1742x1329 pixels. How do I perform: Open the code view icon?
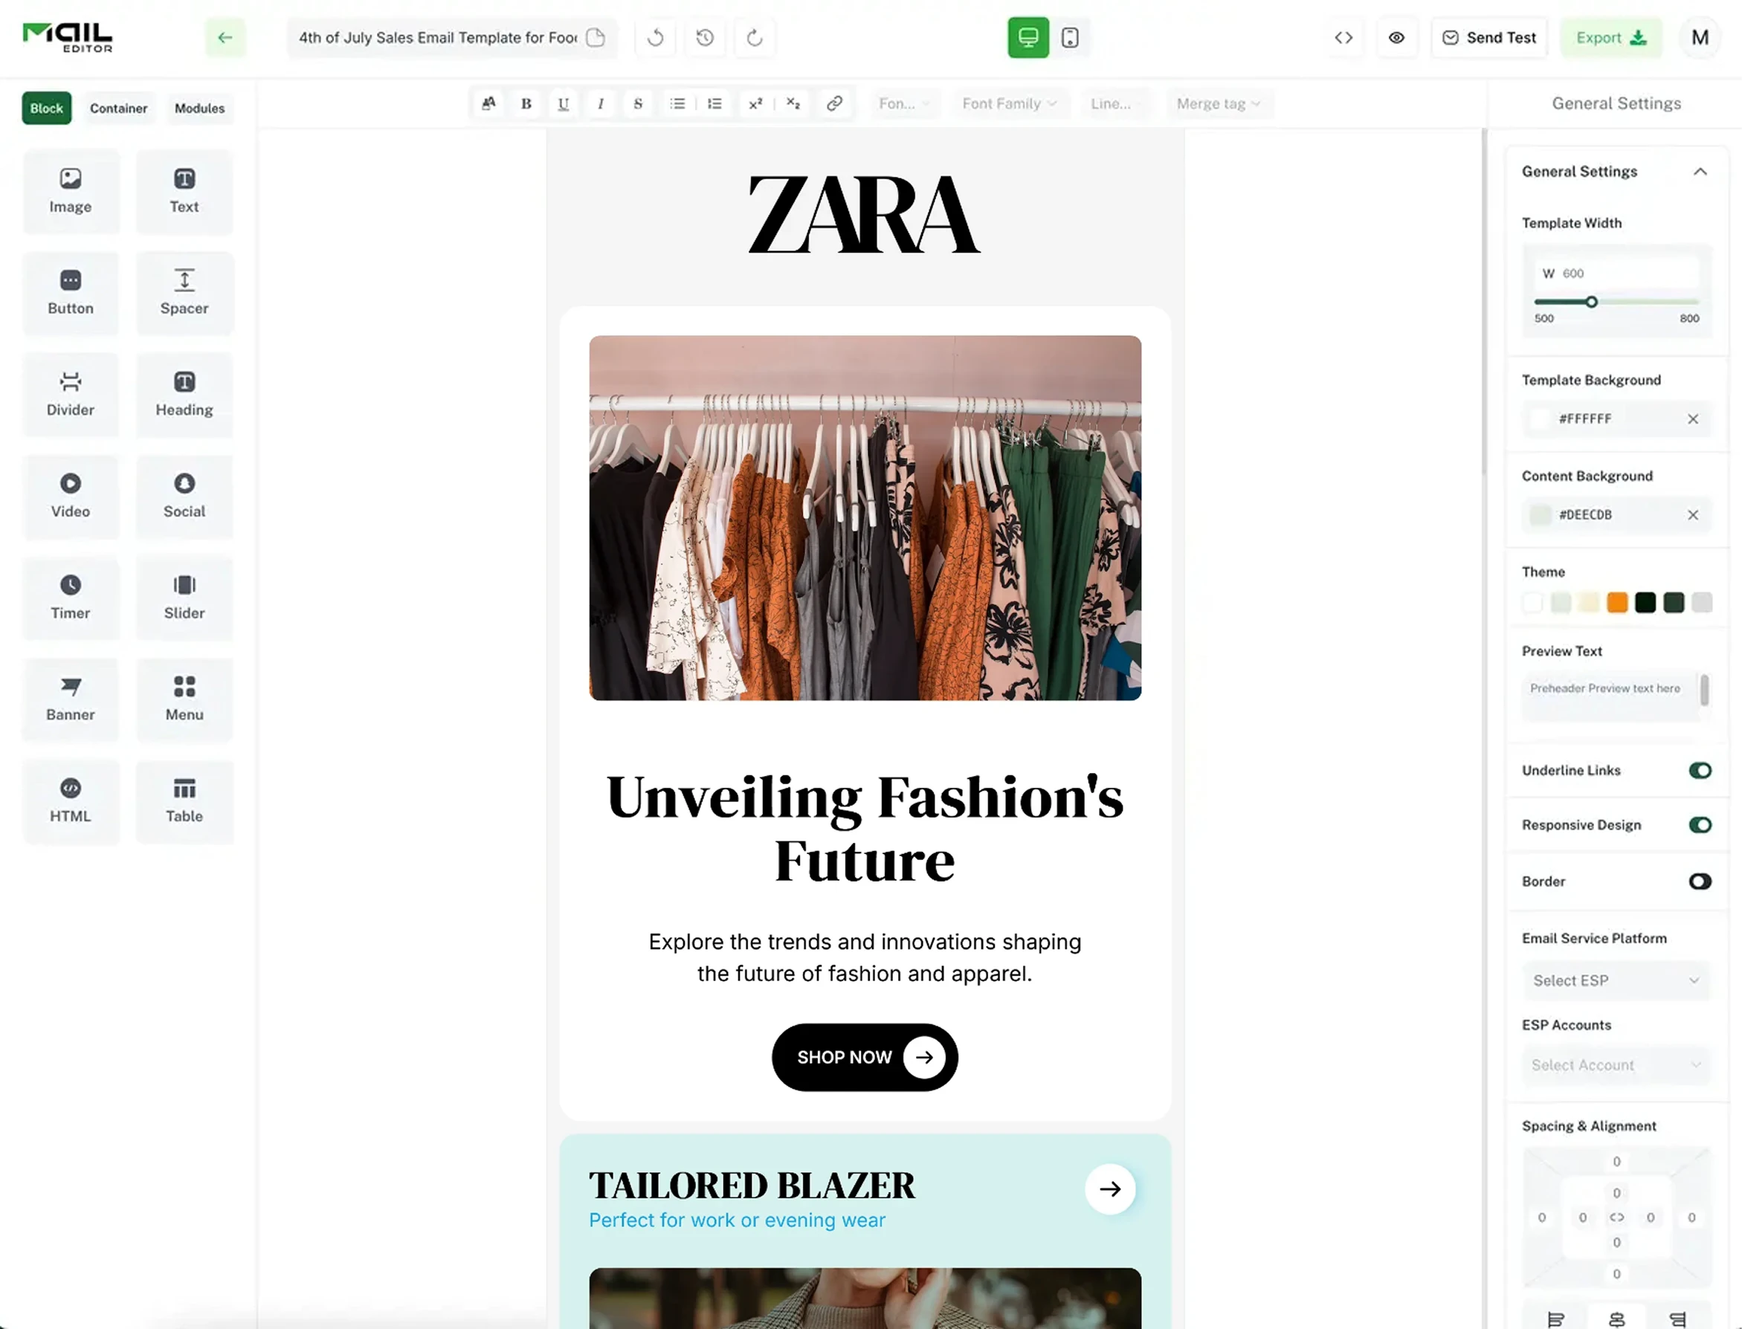tap(1343, 37)
